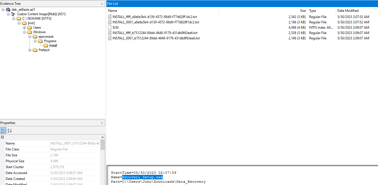Close the Properties panel

(102, 123)
